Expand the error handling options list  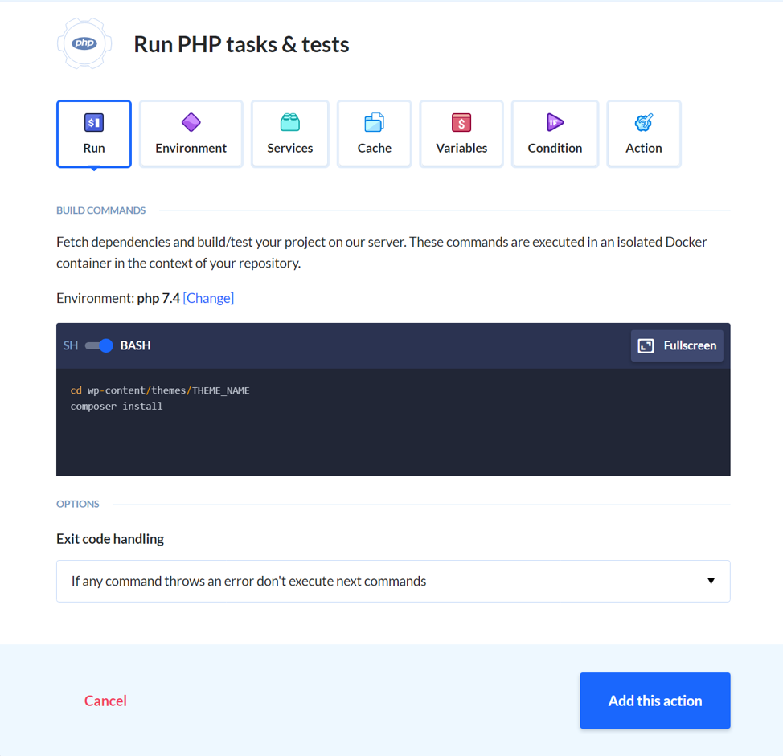(x=392, y=581)
